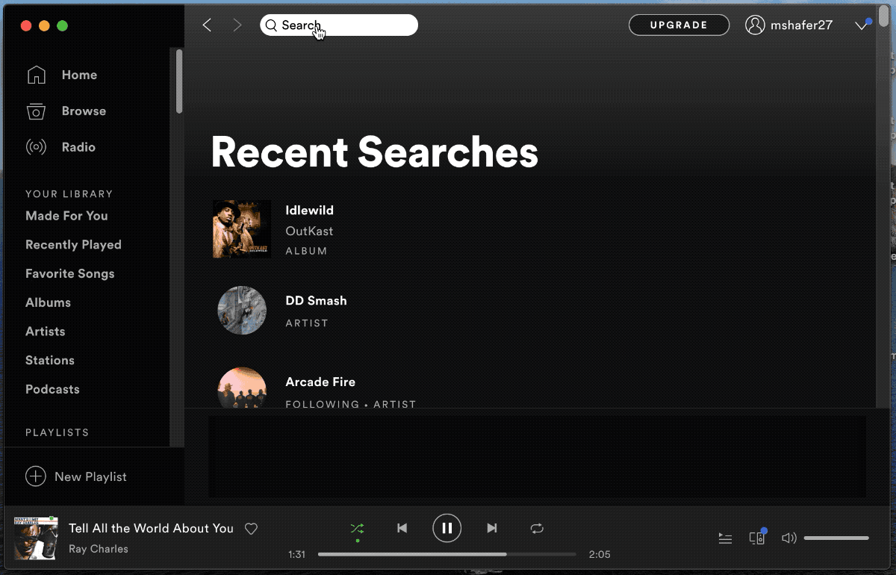Open the DD Smash recent search title
This screenshot has width=896, height=575.
tap(316, 301)
